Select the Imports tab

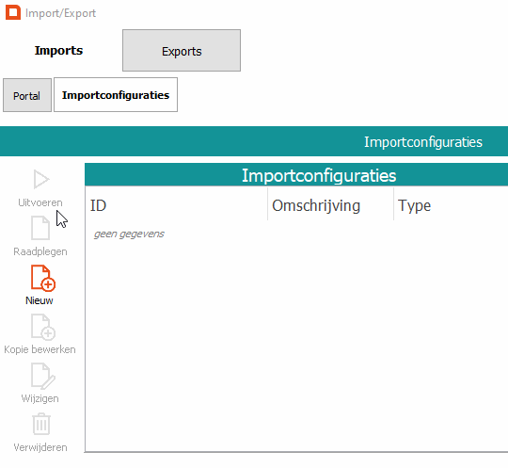(x=58, y=51)
